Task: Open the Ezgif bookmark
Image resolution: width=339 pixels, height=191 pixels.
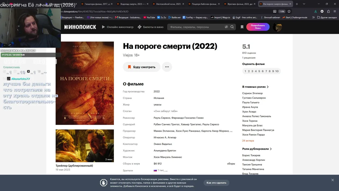Action: tap(244, 18)
